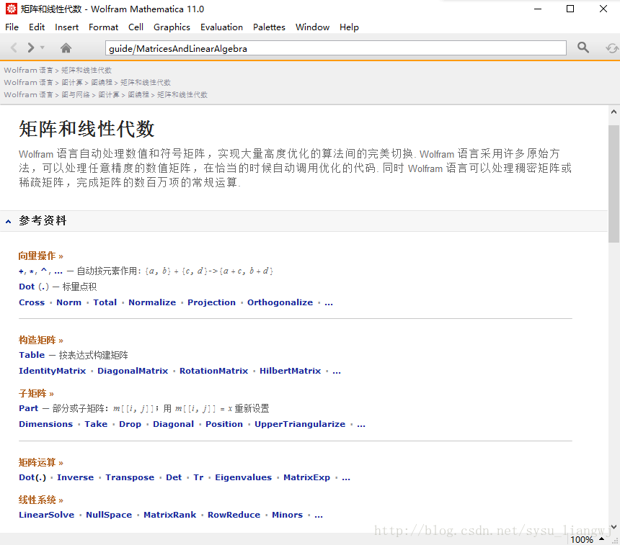Open the Cross function link
This screenshot has width=620, height=545.
point(32,302)
